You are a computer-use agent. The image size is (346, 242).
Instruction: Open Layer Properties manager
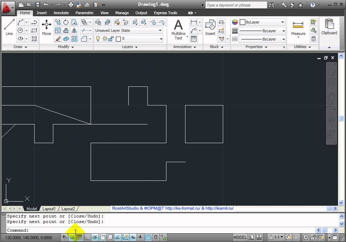point(98,22)
